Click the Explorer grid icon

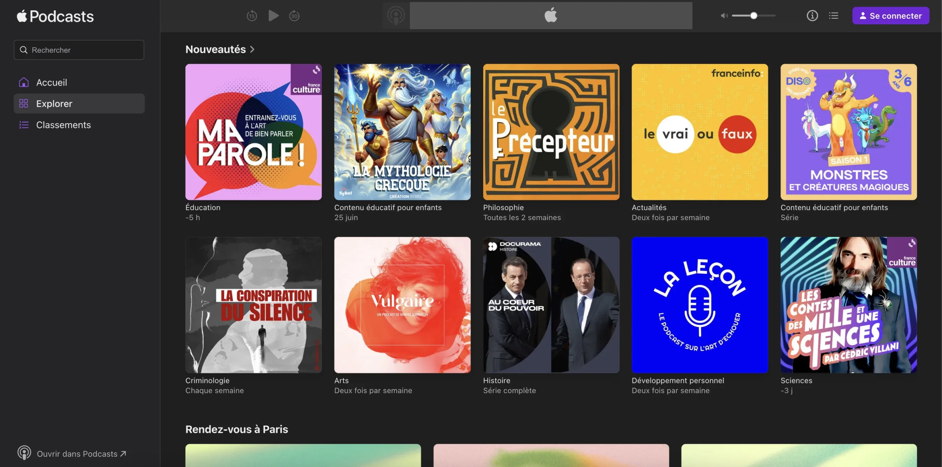click(x=24, y=104)
